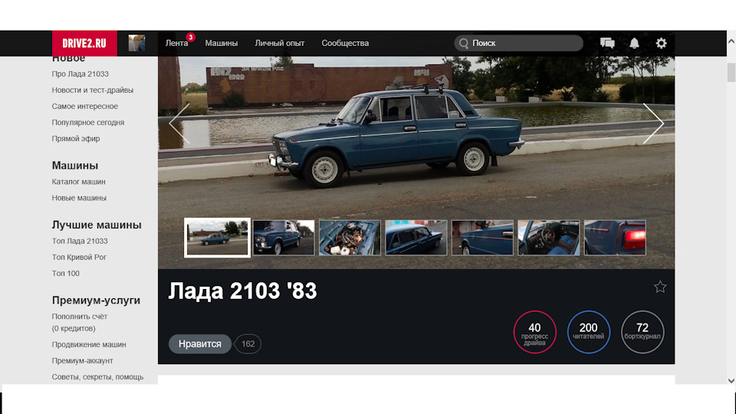
Task: Open Прямой эфир link
Action: tap(76, 139)
